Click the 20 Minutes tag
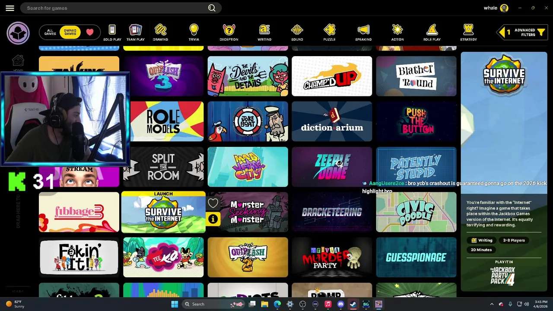The width and height of the screenshot is (553, 311). 481,250
